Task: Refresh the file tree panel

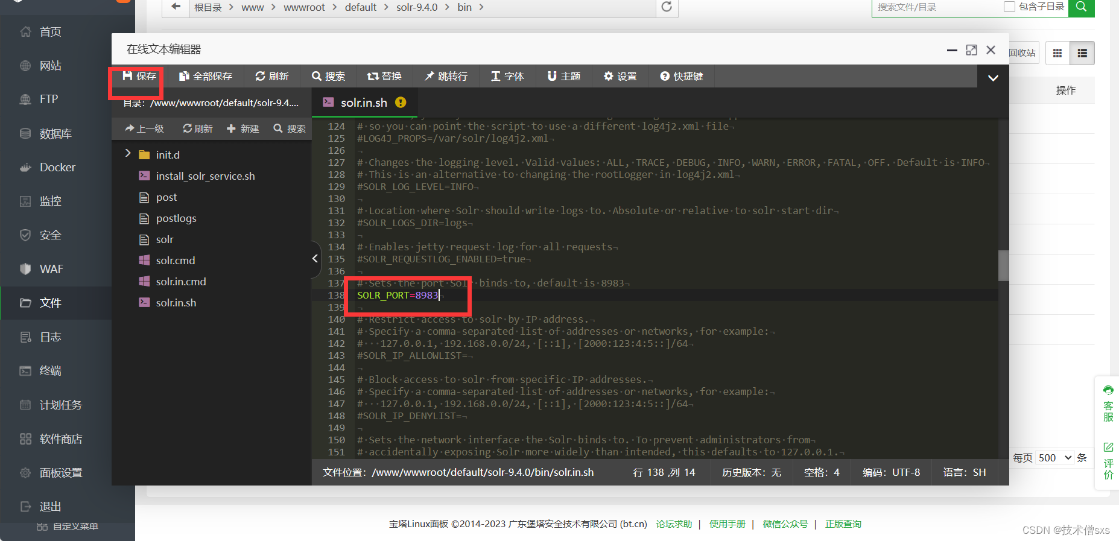Action: [198, 128]
